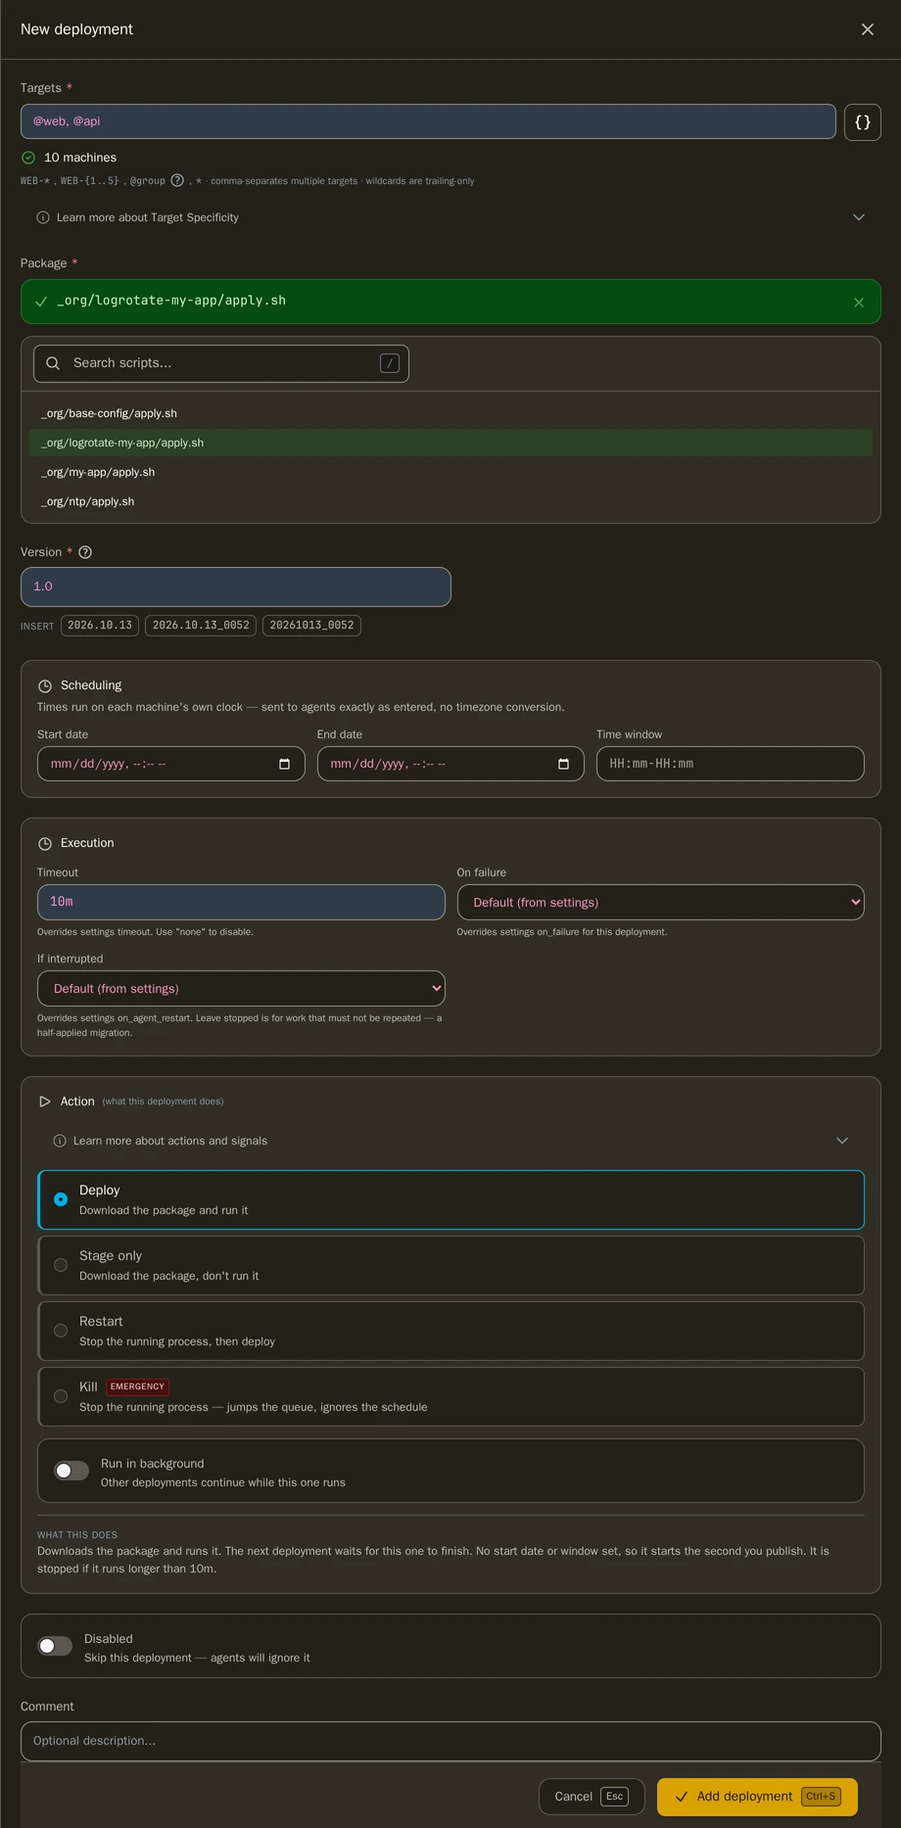Close the New deployment dialog
Image resolution: width=901 pixels, height=1828 pixels.
point(867,29)
